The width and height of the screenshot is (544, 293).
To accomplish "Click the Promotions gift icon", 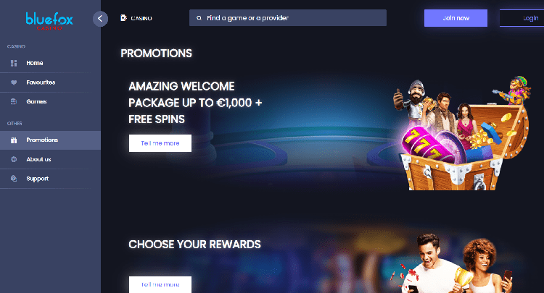I will pyautogui.click(x=14, y=140).
